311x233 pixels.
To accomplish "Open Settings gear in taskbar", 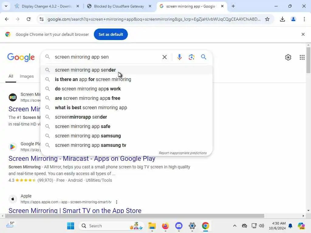I will [x=192, y=226].
